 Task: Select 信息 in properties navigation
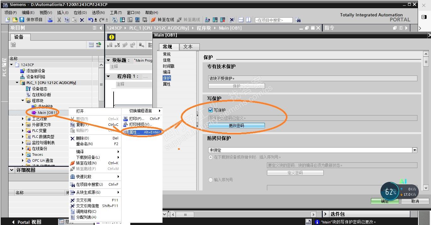click(x=167, y=60)
